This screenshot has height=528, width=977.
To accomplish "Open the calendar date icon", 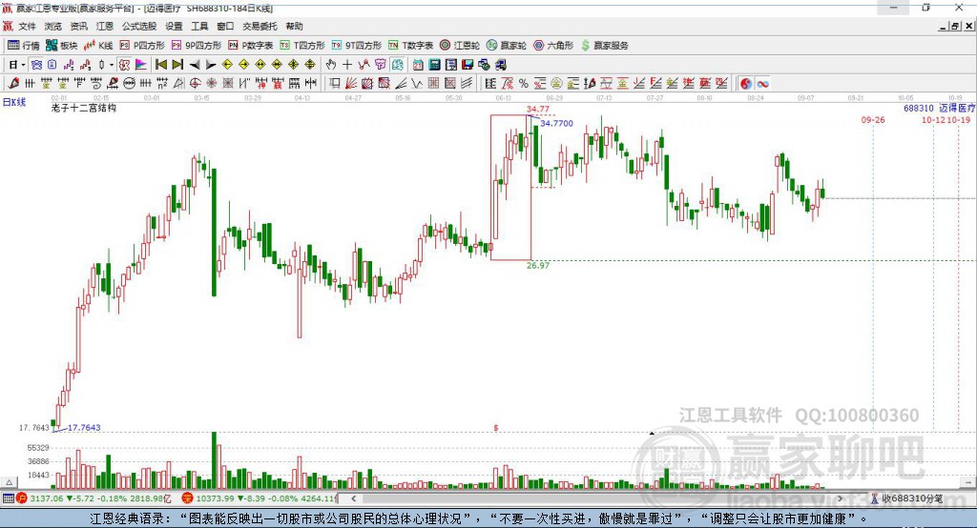I will [418, 65].
